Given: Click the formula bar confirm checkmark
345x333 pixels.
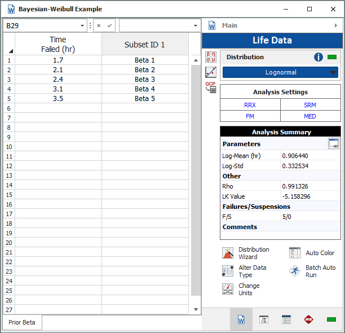Looking at the screenshot, I should pyautogui.click(x=110, y=25).
